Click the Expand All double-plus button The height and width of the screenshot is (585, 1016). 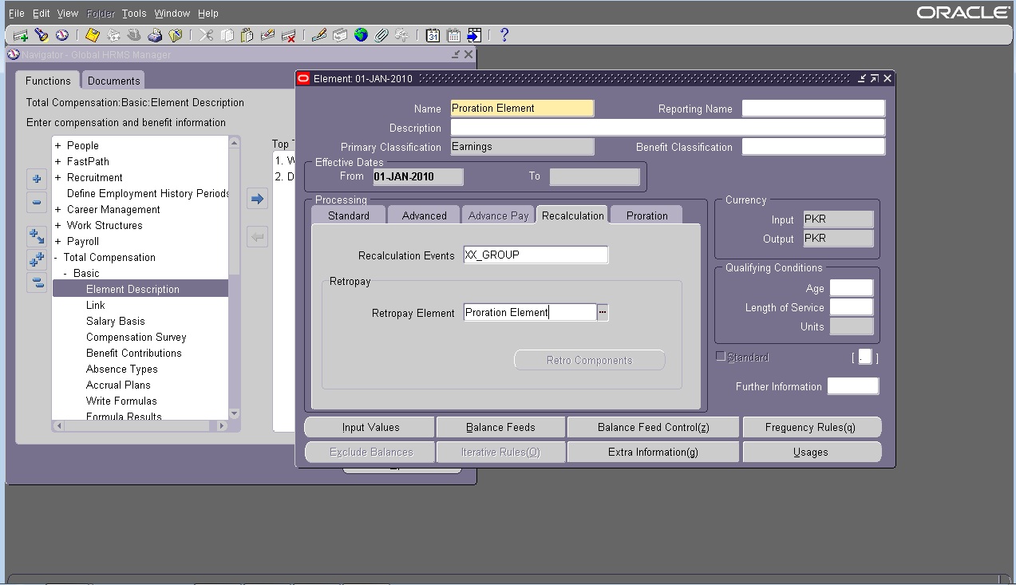tap(37, 259)
